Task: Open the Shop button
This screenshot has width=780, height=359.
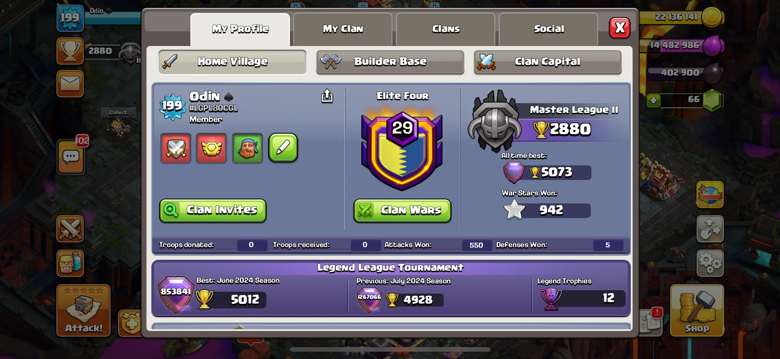Action: point(697,310)
